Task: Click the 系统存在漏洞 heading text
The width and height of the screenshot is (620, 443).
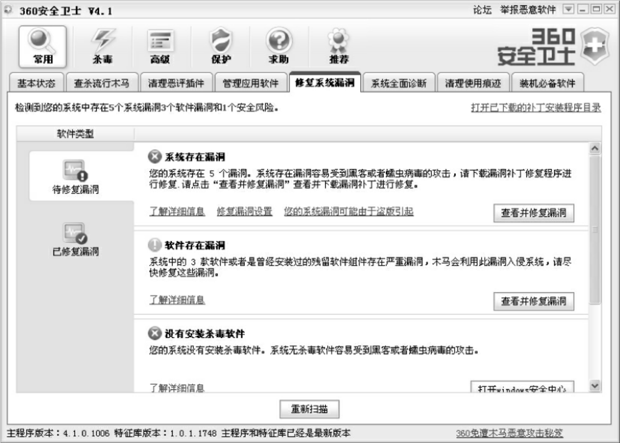Action: click(195, 157)
